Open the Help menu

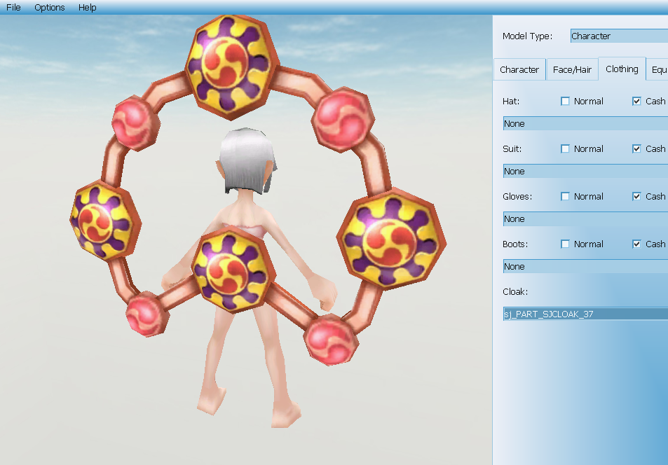[x=88, y=8]
